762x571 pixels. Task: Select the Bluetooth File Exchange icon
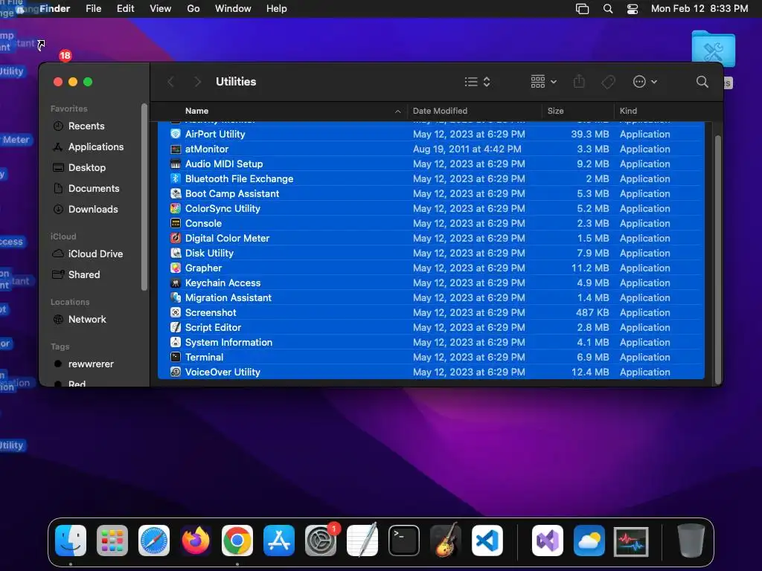pyautogui.click(x=176, y=178)
